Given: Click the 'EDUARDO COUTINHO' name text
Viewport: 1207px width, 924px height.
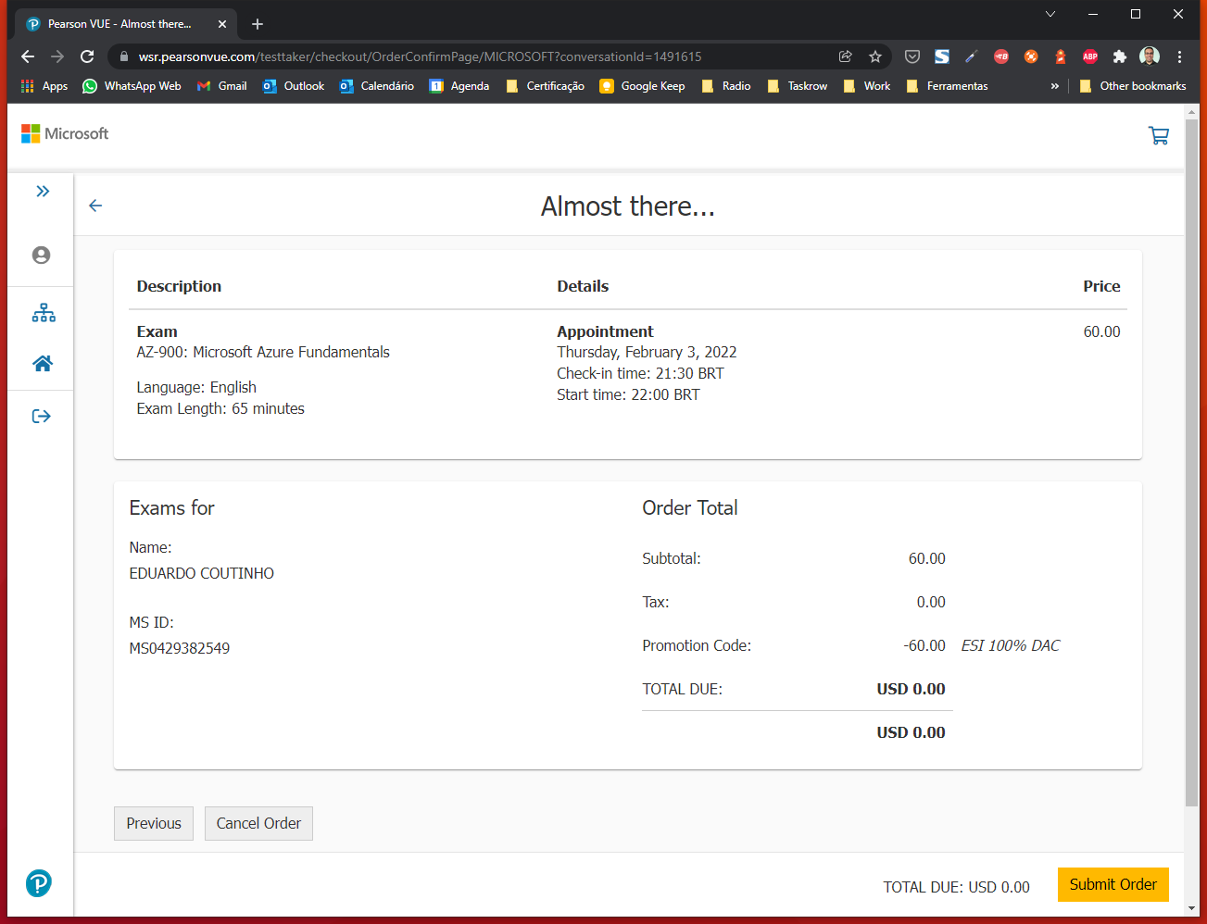Looking at the screenshot, I should 202,573.
